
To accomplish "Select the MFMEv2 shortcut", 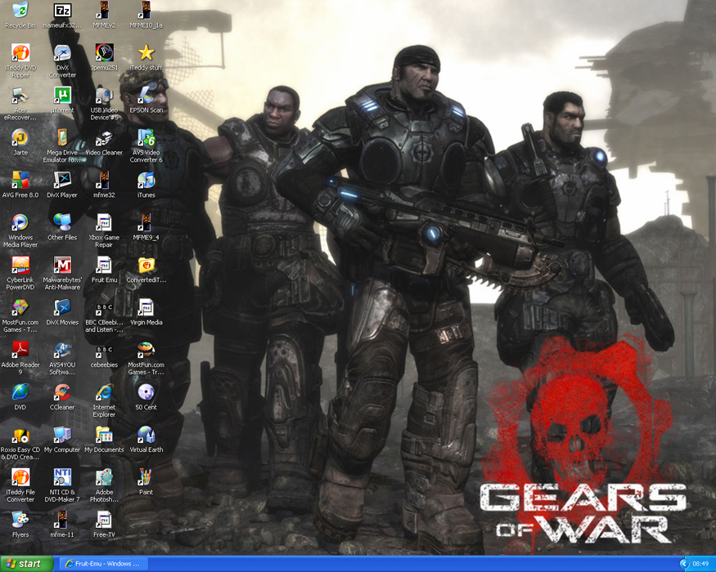I will tap(104, 10).
